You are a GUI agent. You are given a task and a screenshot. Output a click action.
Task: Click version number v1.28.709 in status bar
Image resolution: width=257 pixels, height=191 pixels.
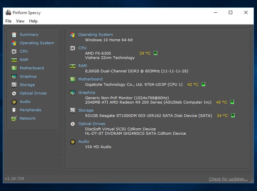15,179
